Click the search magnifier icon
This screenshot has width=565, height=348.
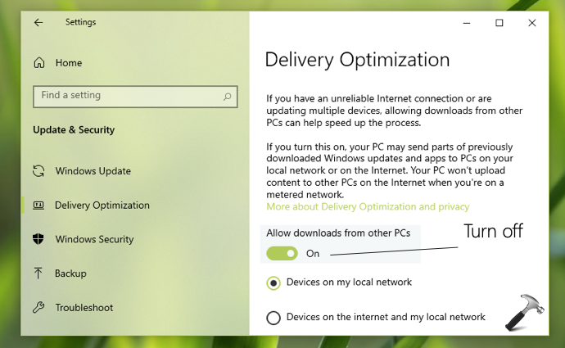[x=227, y=96]
